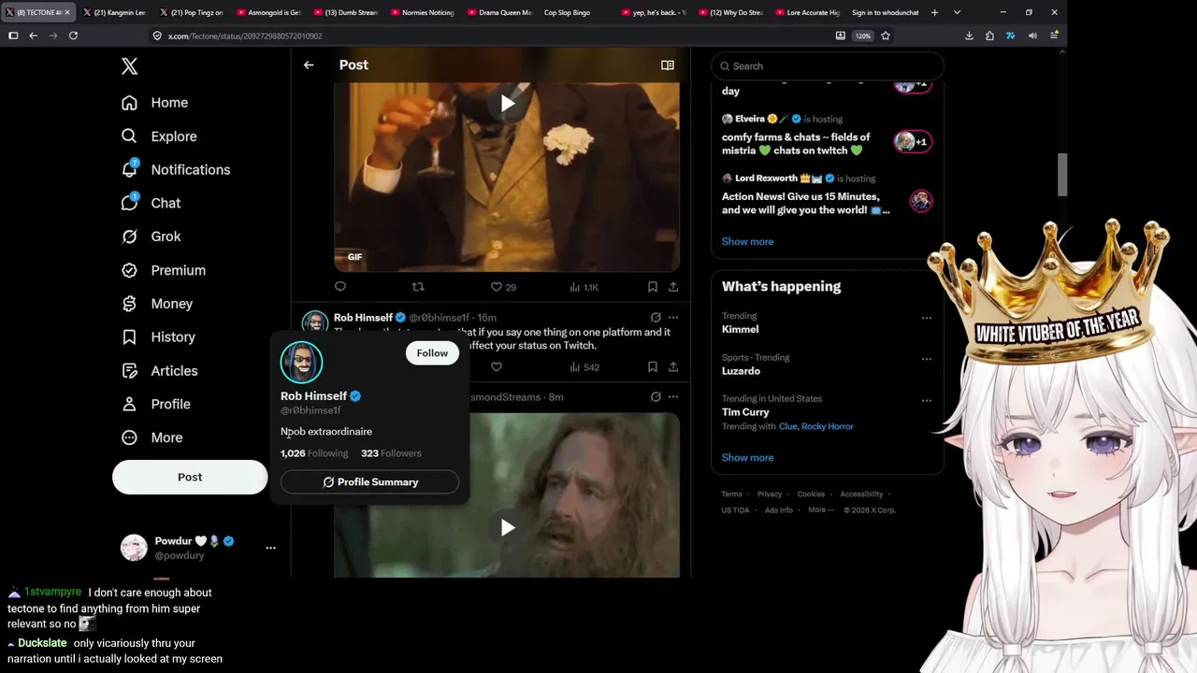View analytics showing 542 views
This screenshot has height=673, width=1197.
coord(584,367)
